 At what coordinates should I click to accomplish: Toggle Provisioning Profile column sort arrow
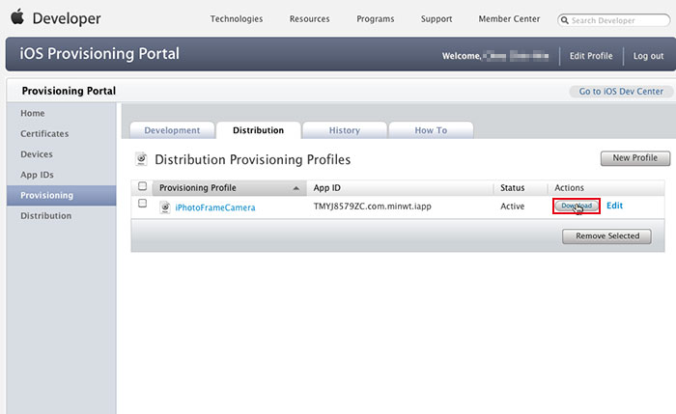click(x=296, y=188)
